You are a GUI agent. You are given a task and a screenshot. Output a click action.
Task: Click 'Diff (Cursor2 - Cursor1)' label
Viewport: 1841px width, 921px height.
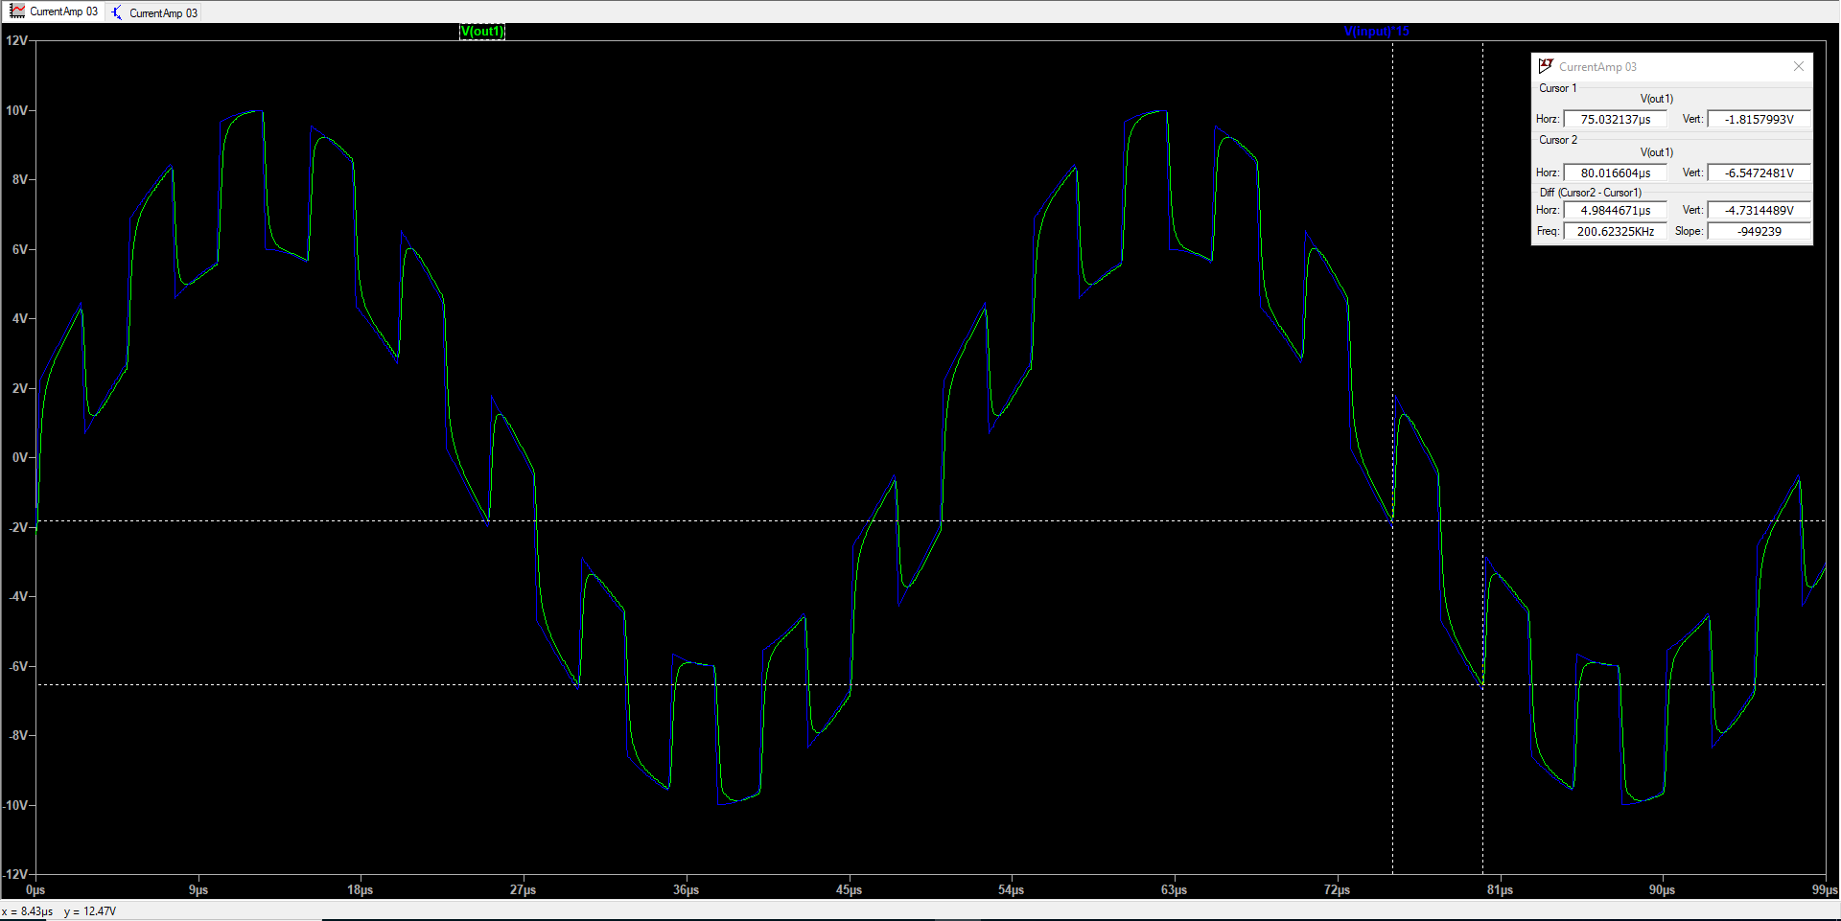tap(1590, 193)
